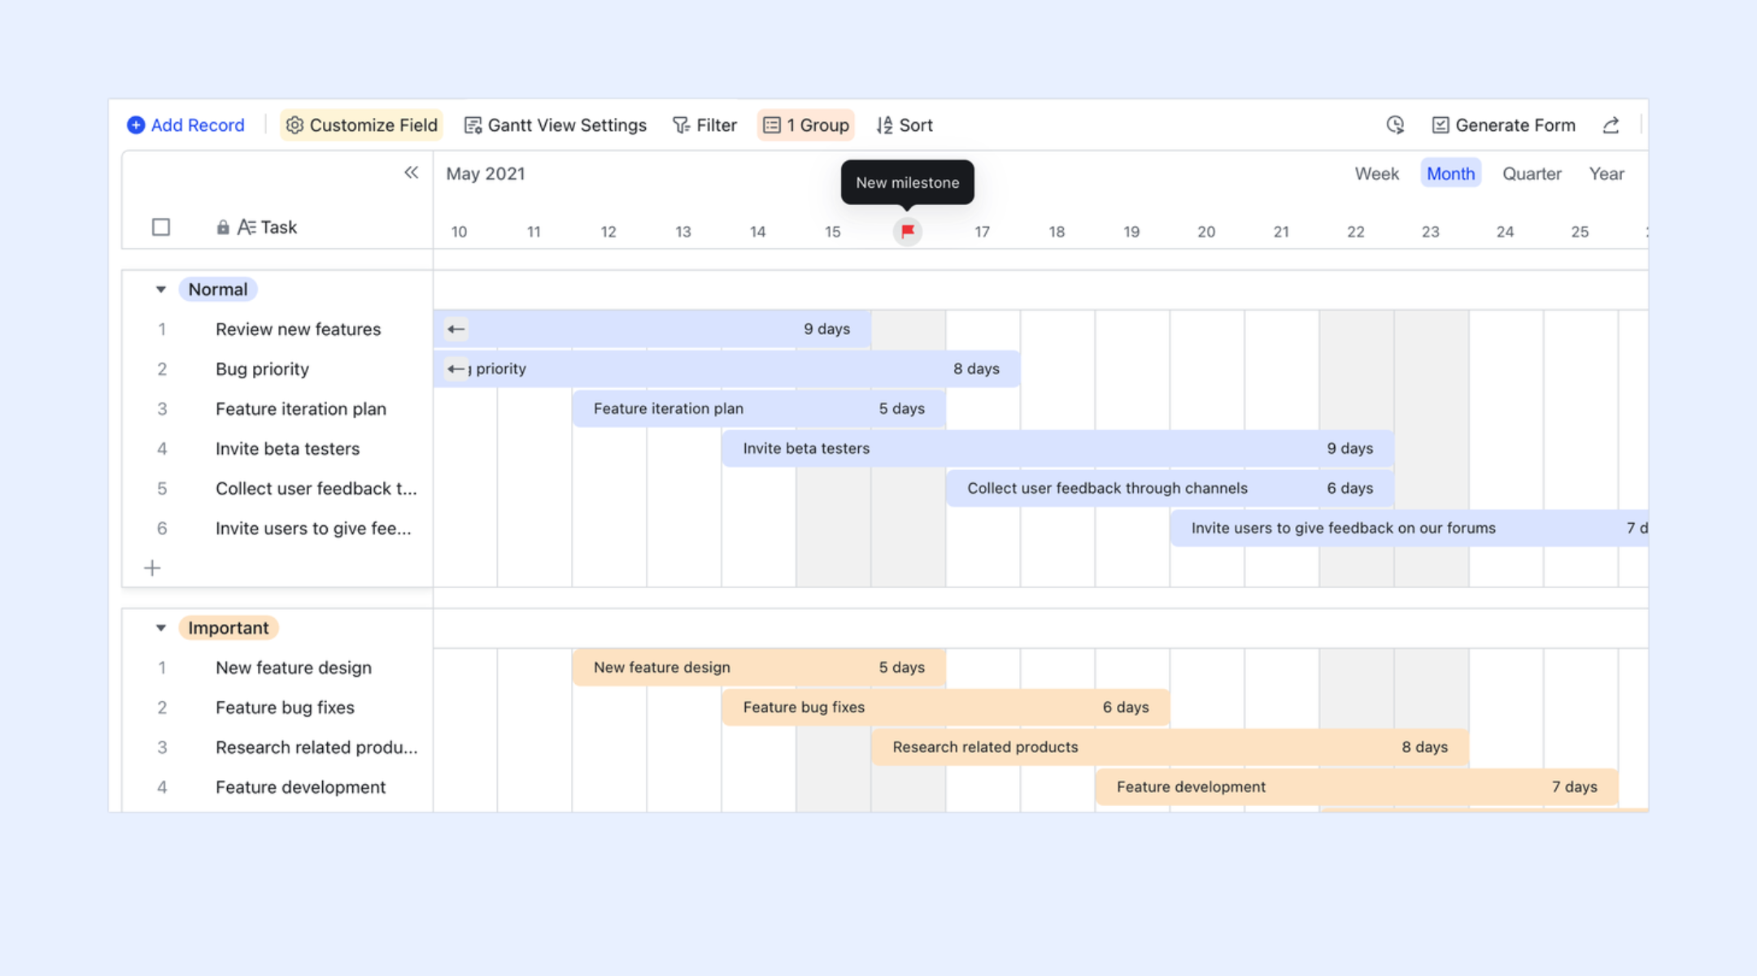Image resolution: width=1757 pixels, height=976 pixels.
Task: Add a new row under Normal group
Action: [x=152, y=568]
